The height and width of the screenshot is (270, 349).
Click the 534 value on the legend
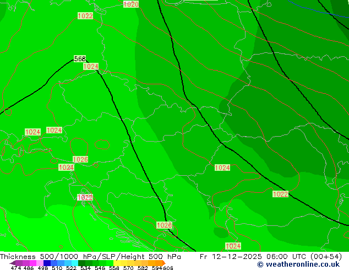[x=85, y=268]
